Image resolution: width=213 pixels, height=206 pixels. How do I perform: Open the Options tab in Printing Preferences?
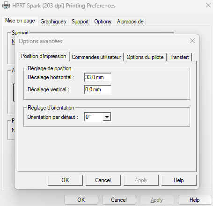103,22
